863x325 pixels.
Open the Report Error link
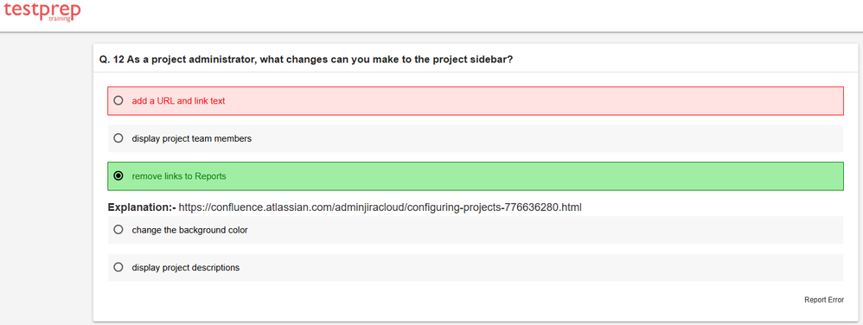coord(824,300)
